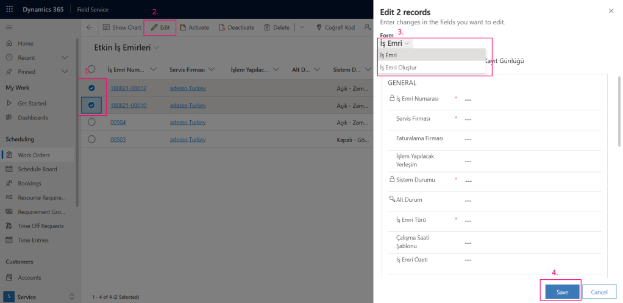Viewport: 623px width, 303px height.
Task: Uncheck the row 180821-00010 checkbox
Action: click(92, 105)
